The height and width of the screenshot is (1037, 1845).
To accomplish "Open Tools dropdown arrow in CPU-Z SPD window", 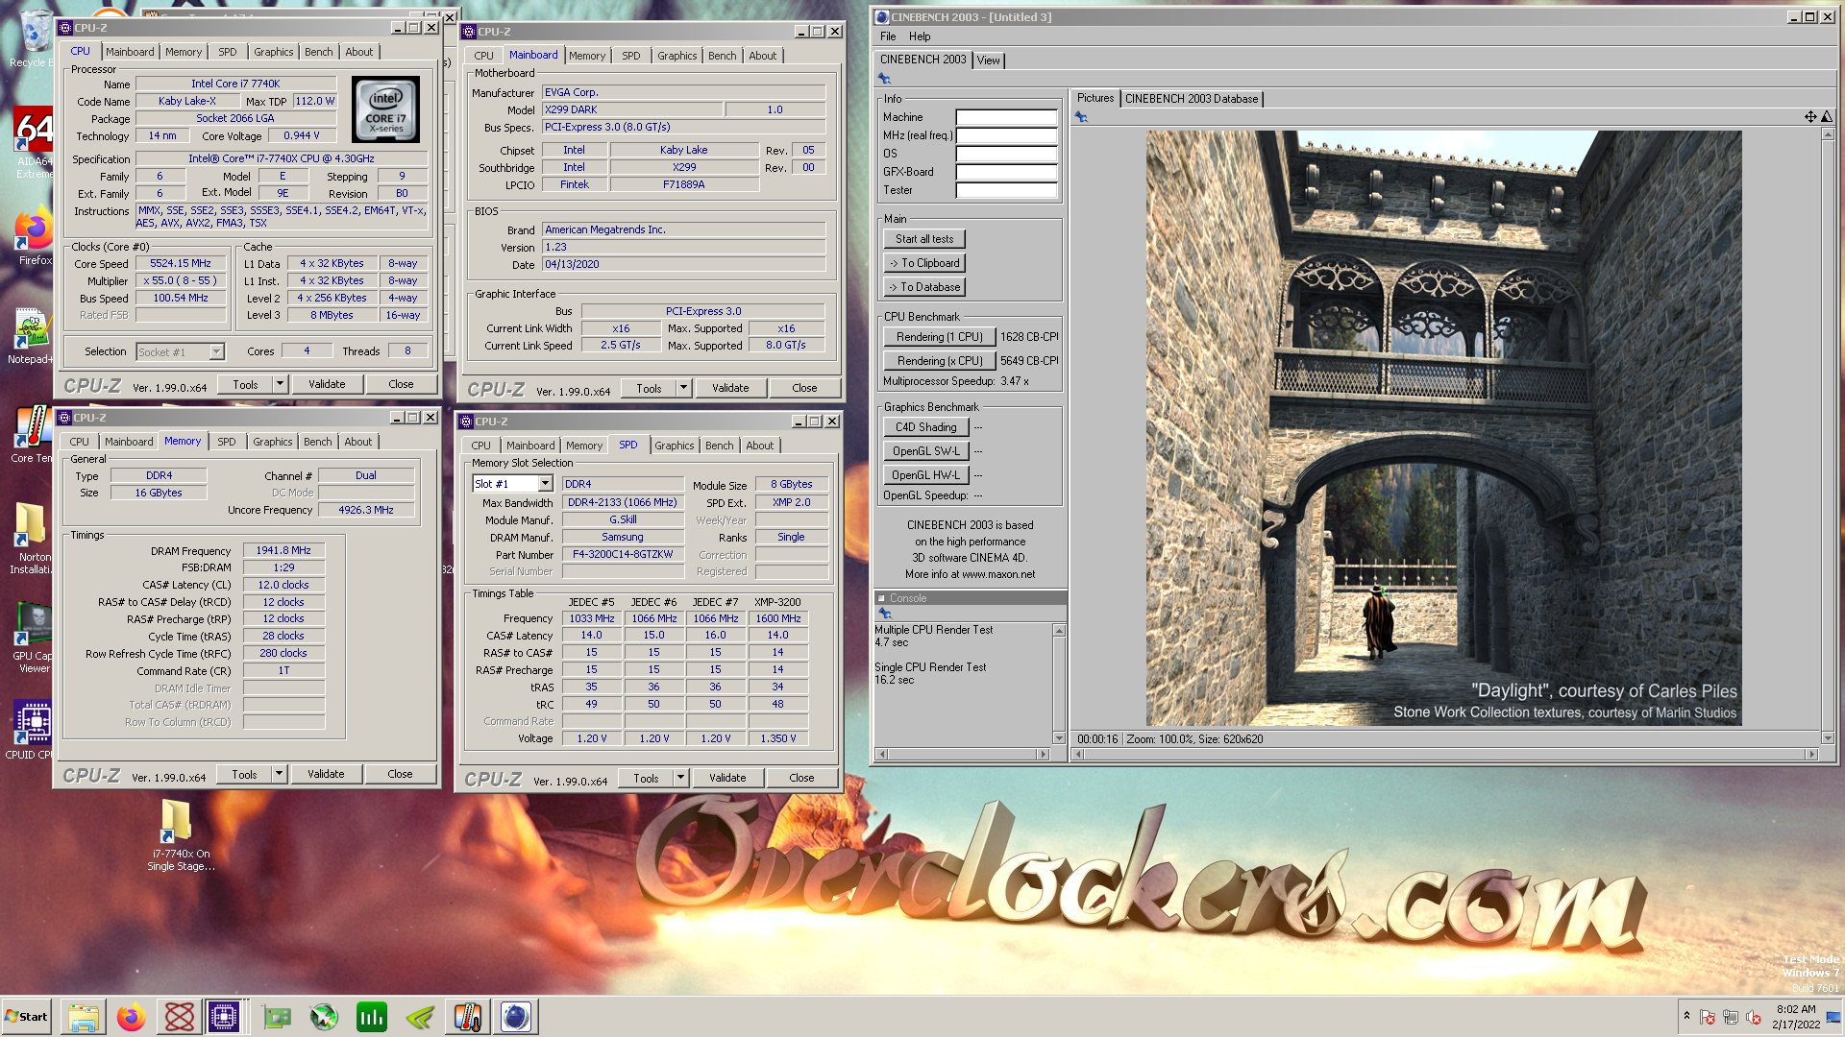I will [681, 778].
